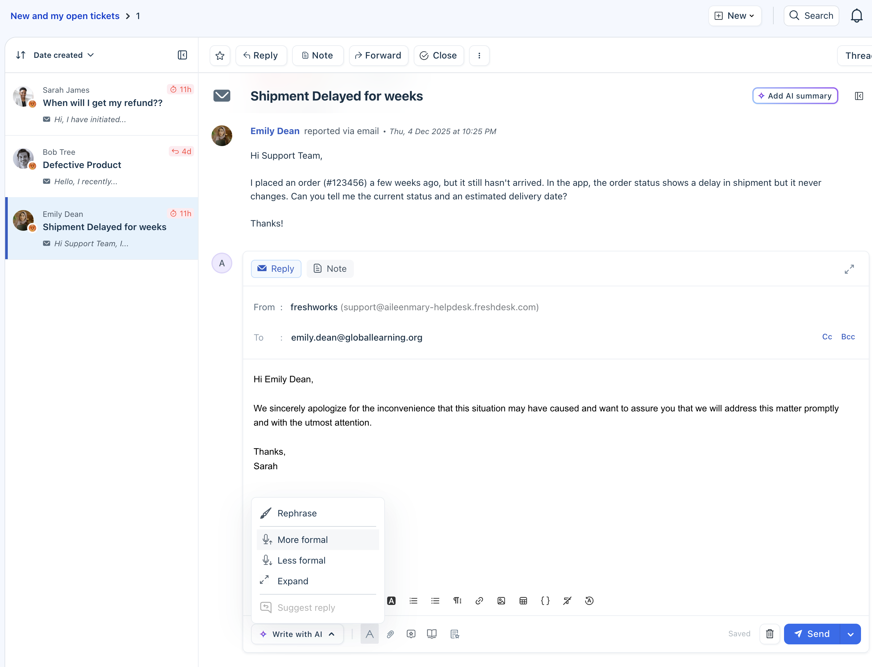Click the discard draft trash icon

769,634
